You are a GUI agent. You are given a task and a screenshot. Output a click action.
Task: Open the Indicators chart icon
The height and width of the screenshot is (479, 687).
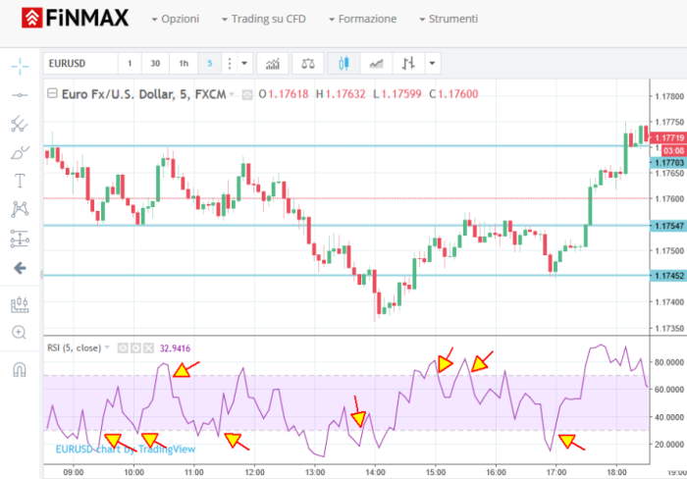(273, 64)
